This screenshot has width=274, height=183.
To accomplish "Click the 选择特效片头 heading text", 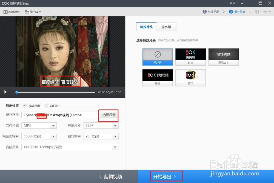I will point(146,40).
